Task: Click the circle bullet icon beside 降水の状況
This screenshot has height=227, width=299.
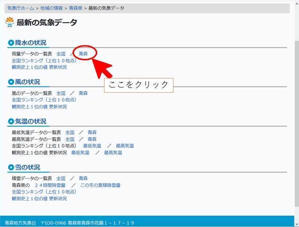Action: coord(11,43)
